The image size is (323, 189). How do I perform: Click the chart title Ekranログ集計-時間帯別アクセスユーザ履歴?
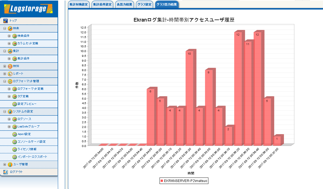(184, 20)
